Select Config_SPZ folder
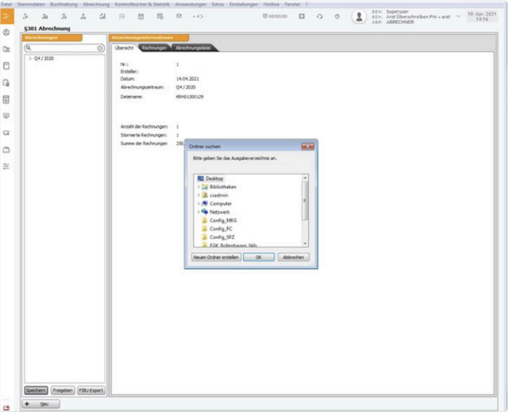The image size is (508, 412). click(x=222, y=237)
